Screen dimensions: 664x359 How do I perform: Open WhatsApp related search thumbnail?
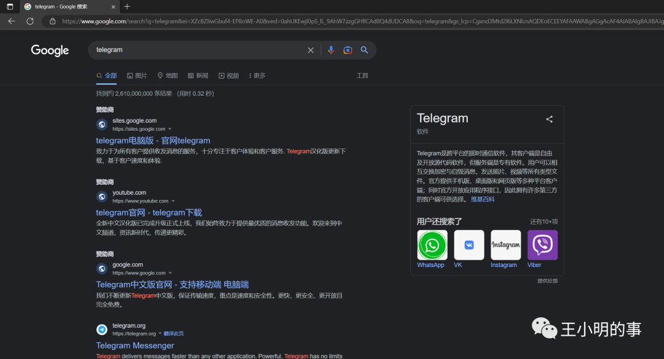[x=432, y=245]
